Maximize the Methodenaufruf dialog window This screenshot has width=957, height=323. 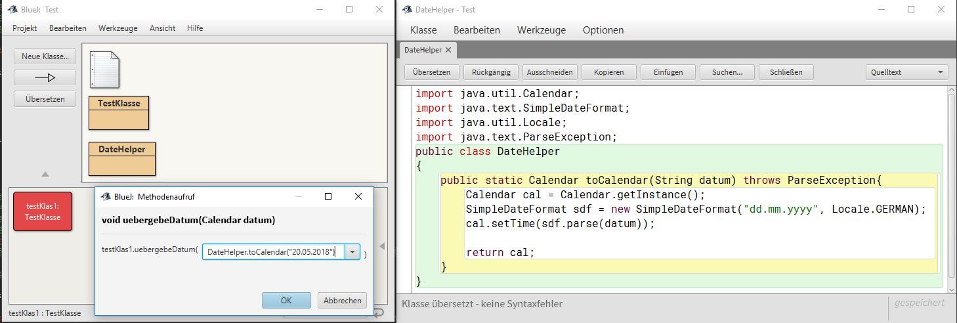pos(328,196)
